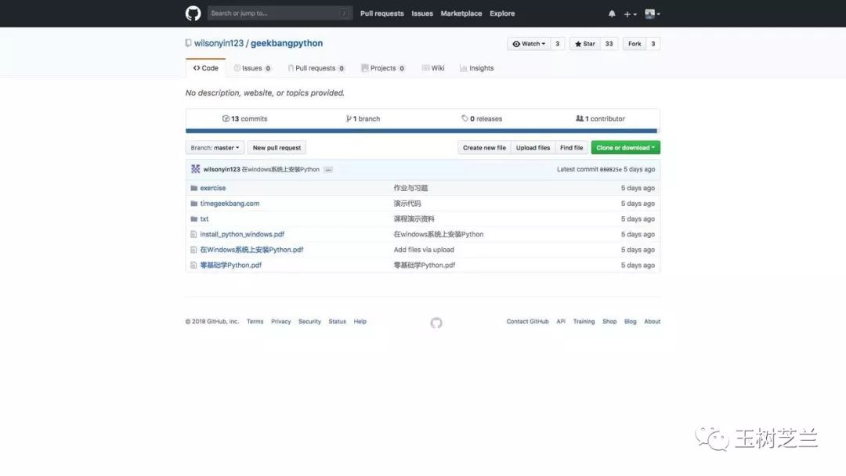Switch to the Wiki tab
Image resolution: width=846 pixels, height=476 pixels.
[433, 68]
